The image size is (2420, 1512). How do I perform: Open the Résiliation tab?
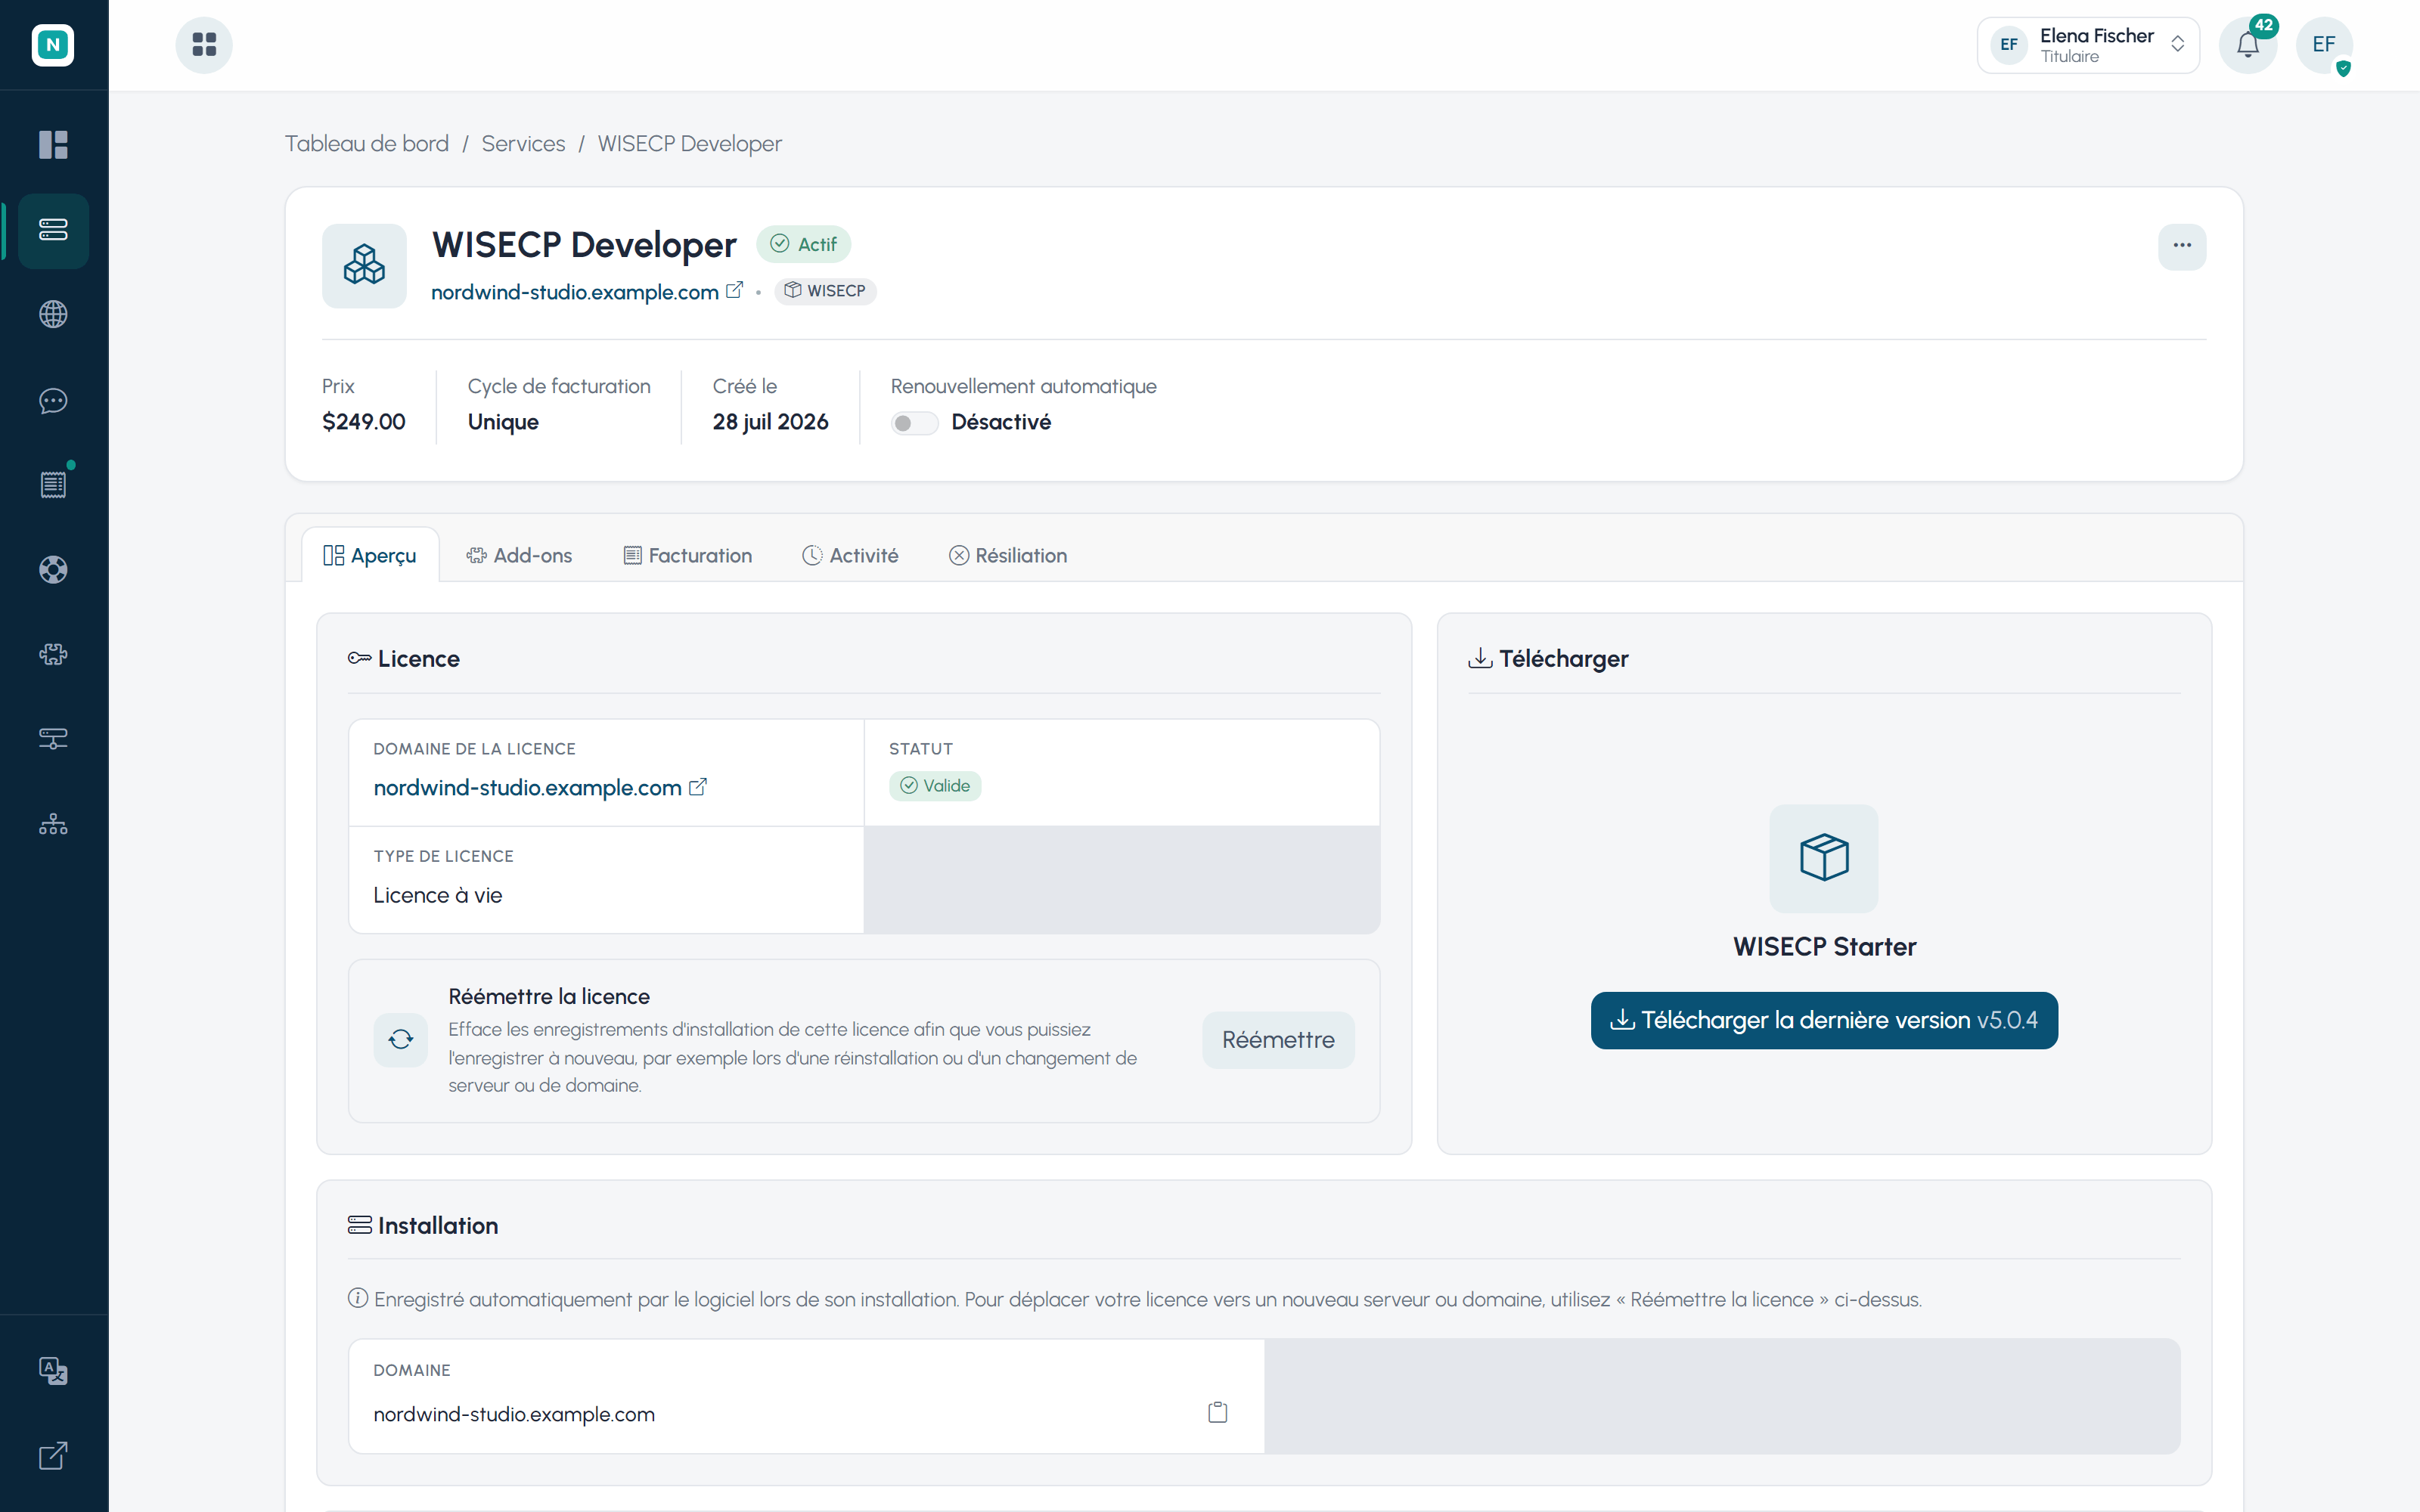[1008, 555]
